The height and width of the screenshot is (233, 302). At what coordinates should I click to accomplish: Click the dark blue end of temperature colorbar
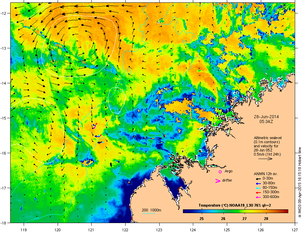186,211
